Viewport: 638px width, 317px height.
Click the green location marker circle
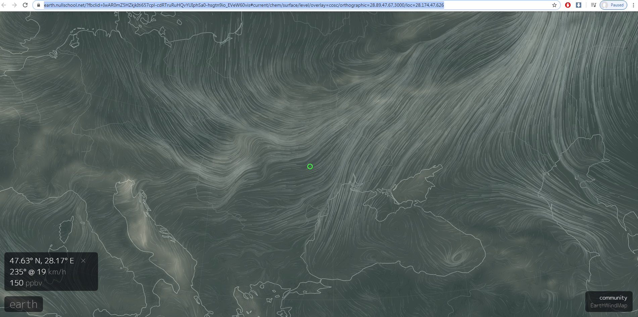310,166
